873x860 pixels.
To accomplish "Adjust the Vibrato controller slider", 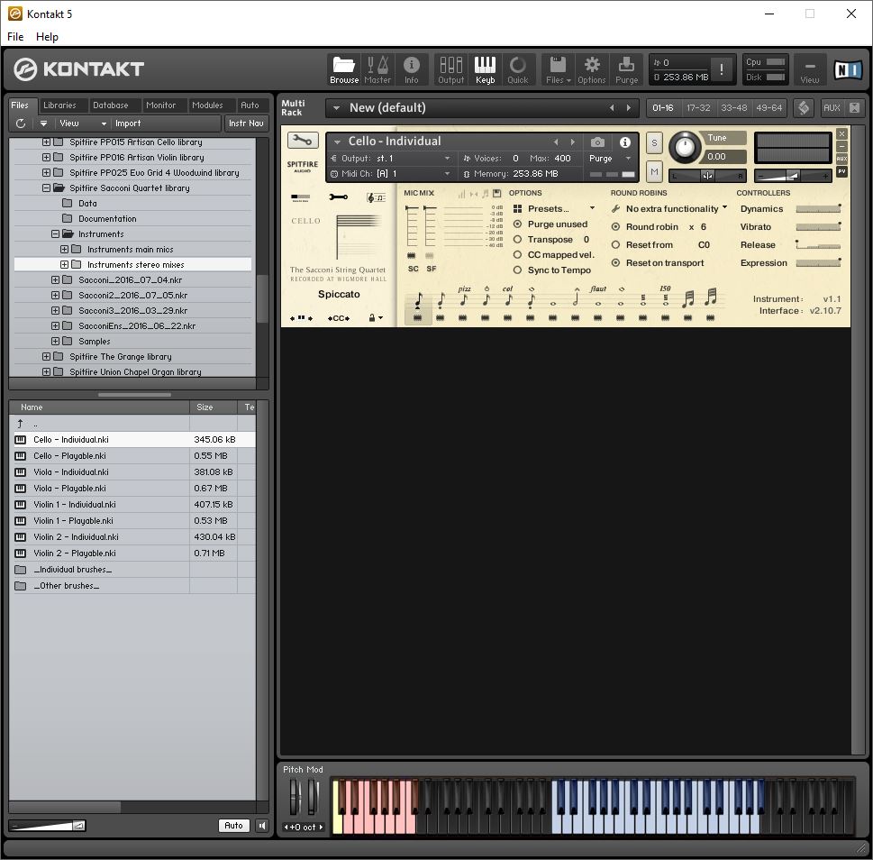I will (x=818, y=226).
